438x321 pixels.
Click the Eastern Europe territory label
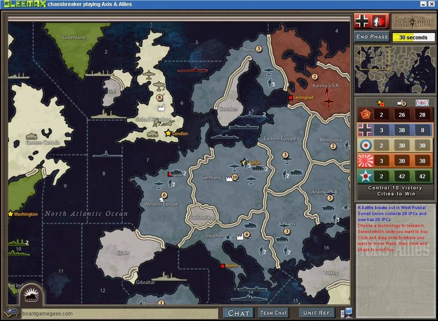tap(280, 139)
